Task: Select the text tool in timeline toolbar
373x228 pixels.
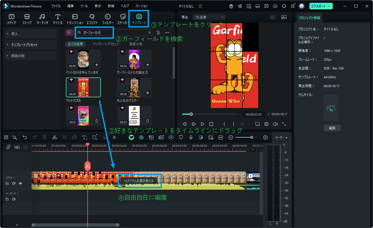Action: click(x=85, y=137)
